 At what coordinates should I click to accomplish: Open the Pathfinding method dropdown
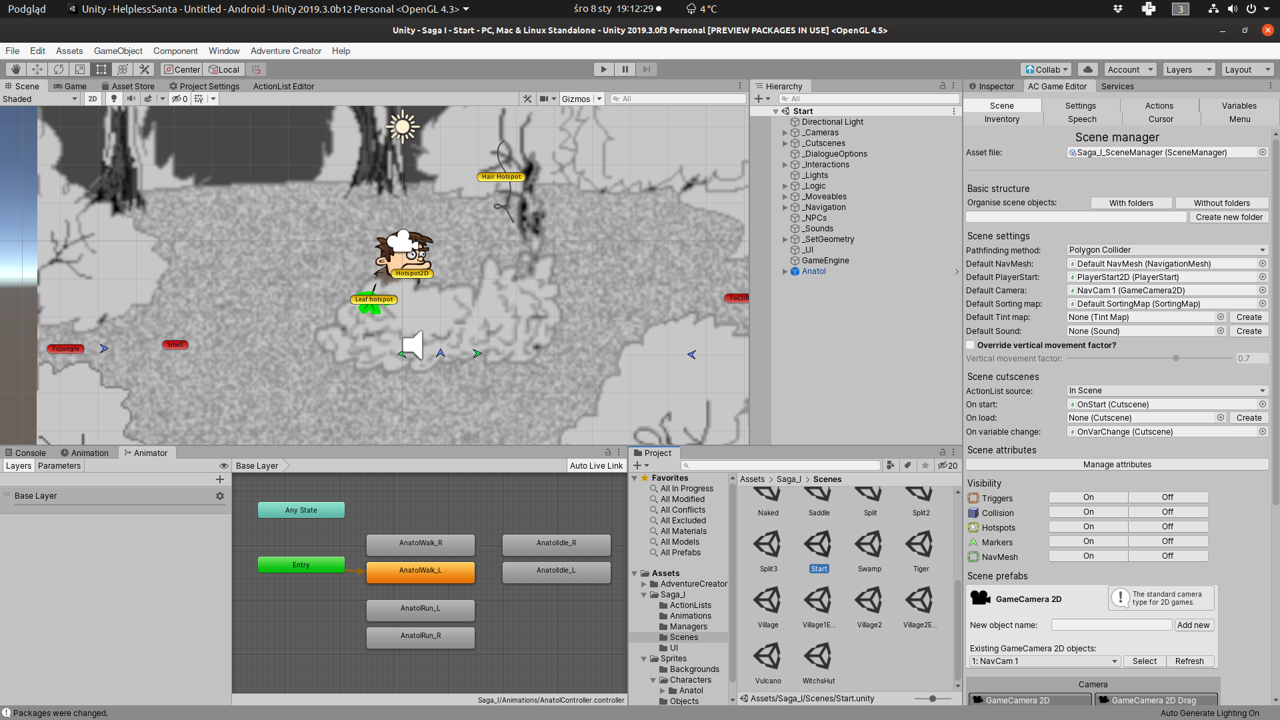[x=1167, y=250]
